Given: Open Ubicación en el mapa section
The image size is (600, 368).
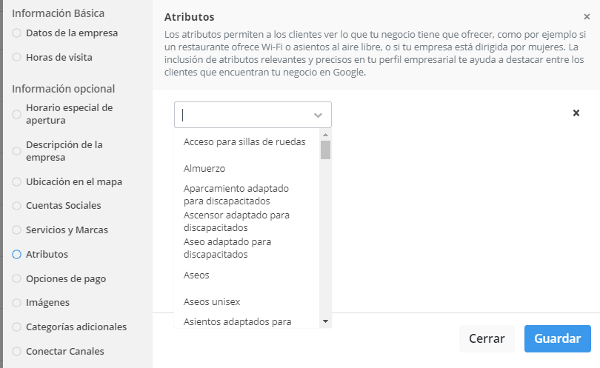Looking at the screenshot, I should pos(73,181).
